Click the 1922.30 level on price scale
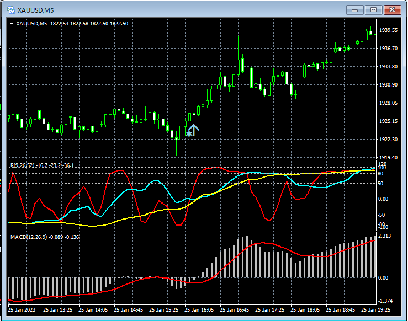Viewport: 408px width, 321px height. [389, 140]
